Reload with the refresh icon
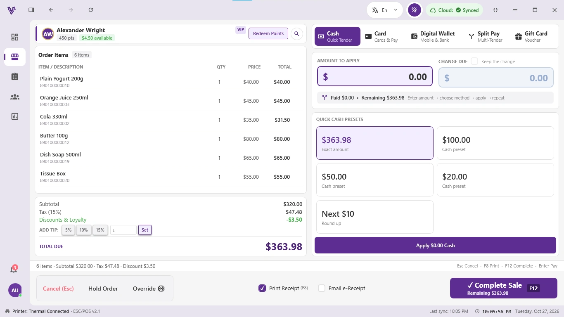Screen dimensions: 564x317 (x=91, y=10)
